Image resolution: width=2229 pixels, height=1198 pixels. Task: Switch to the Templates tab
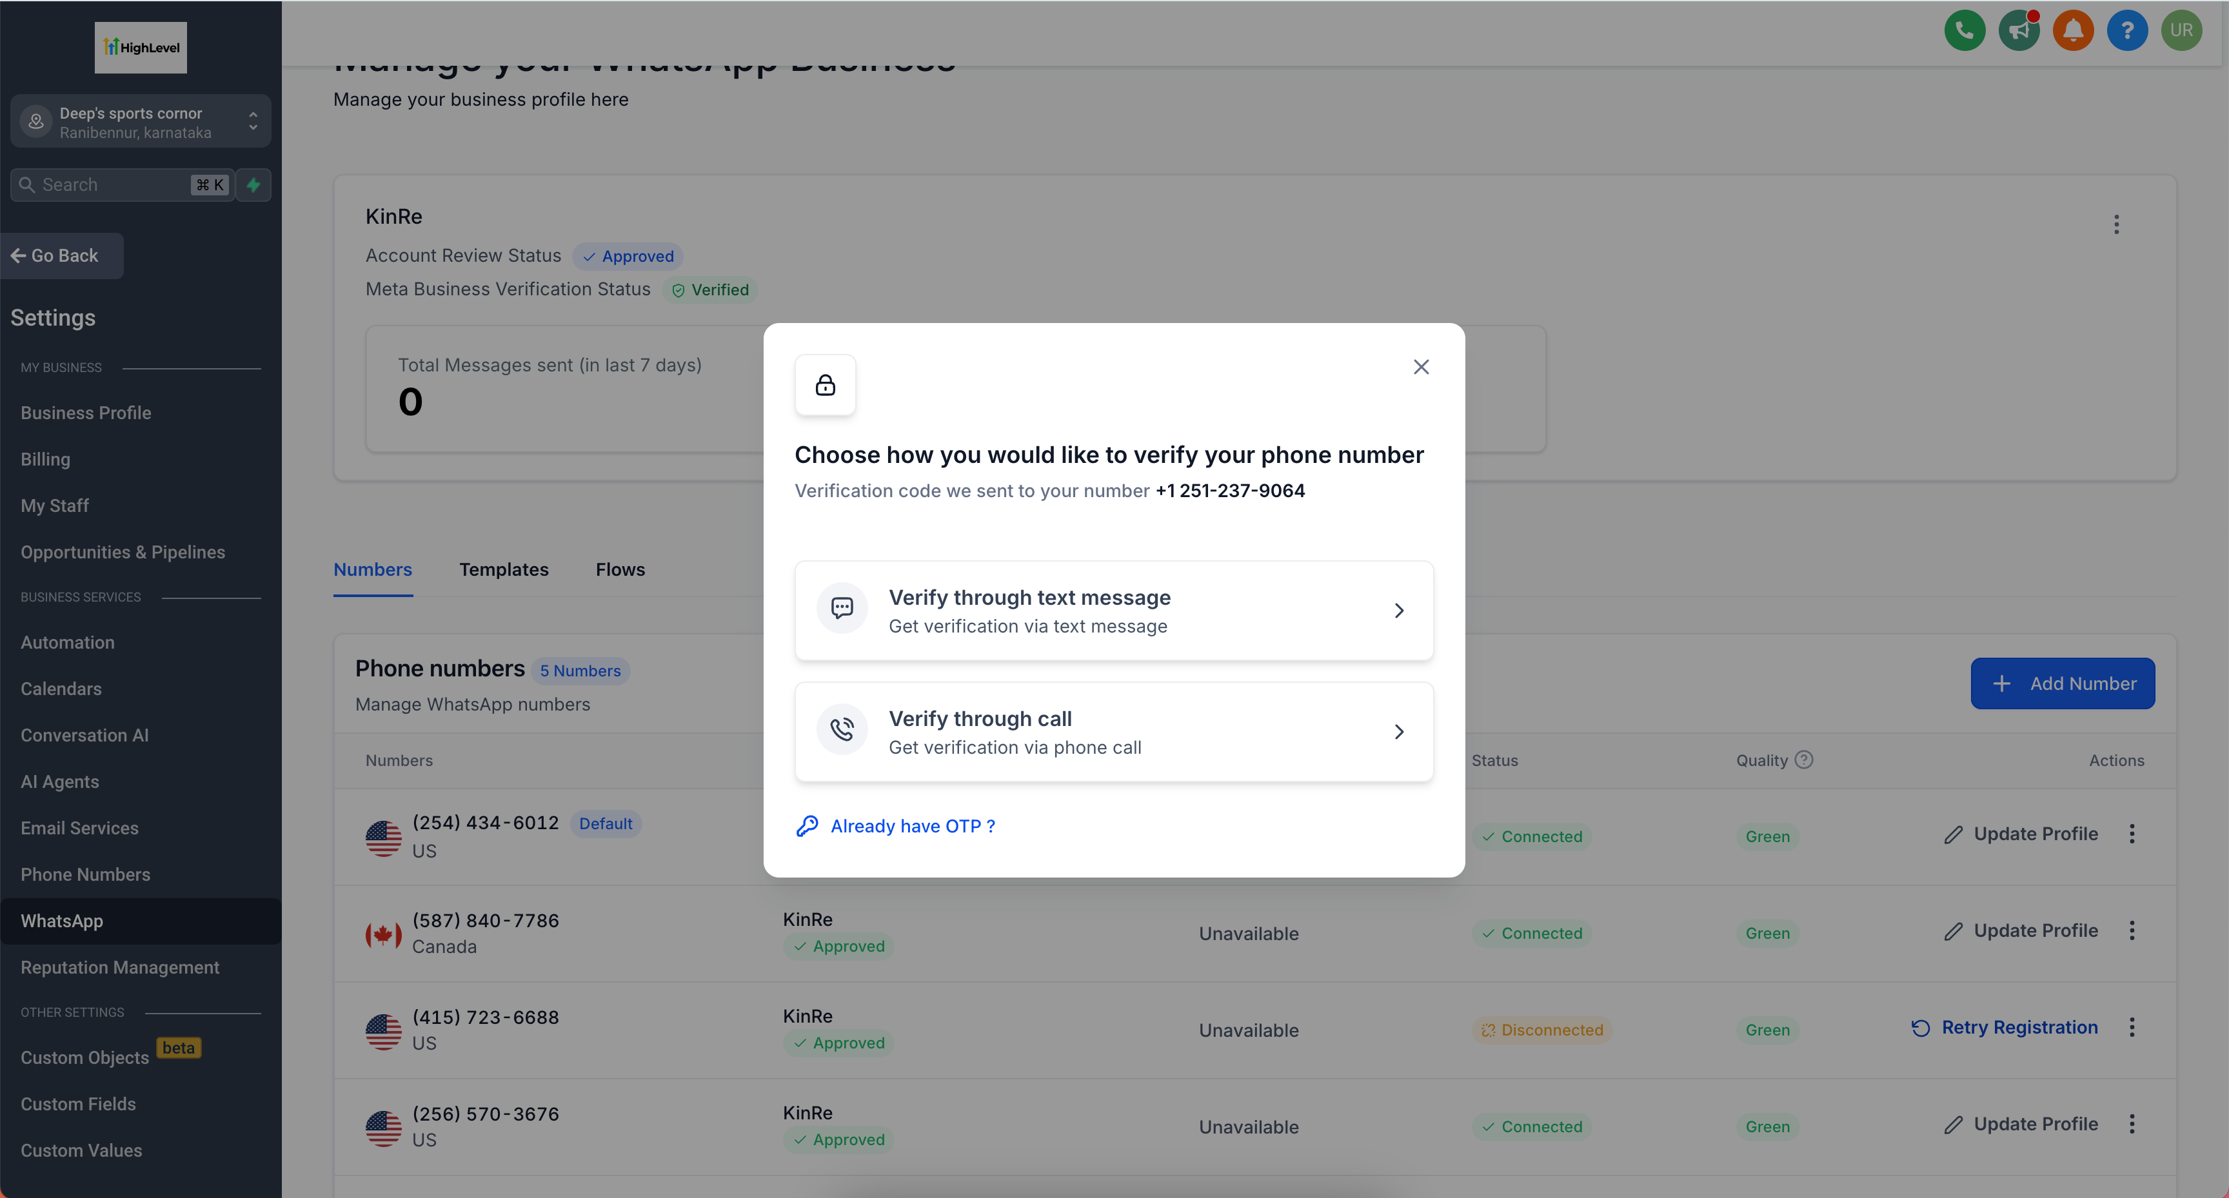(504, 569)
